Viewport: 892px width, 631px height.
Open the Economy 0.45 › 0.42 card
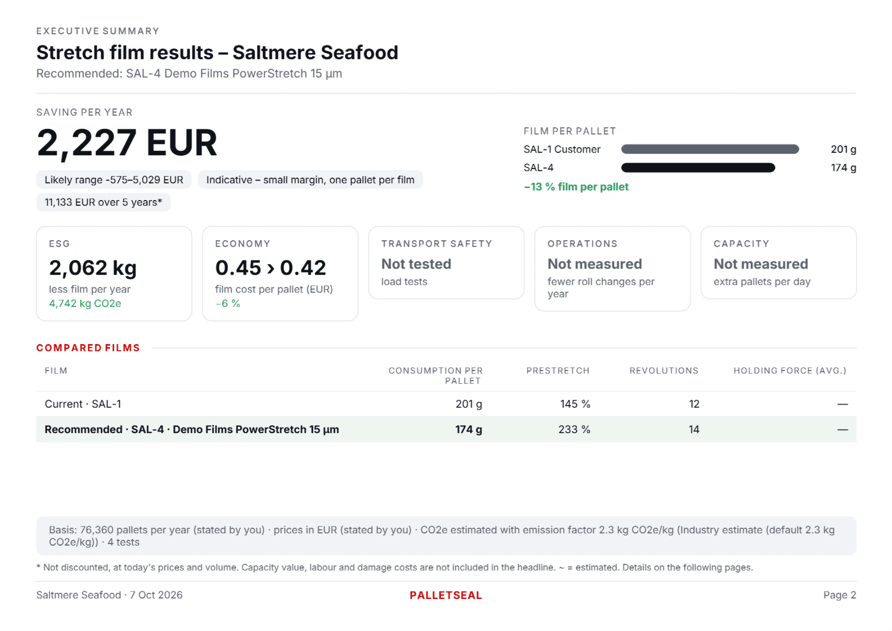(x=280, y=273)
